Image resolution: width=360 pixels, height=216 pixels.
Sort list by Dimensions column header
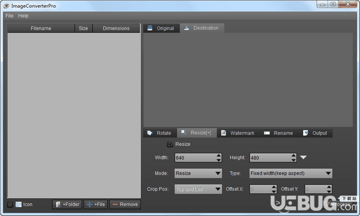pos(116,28)
